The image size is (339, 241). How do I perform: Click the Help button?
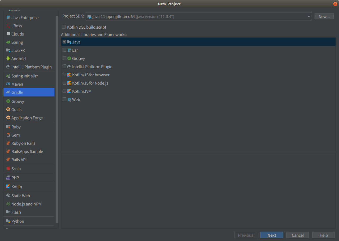tap(324, 235)
